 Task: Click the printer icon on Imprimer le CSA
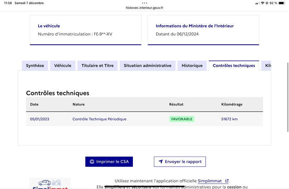92,162
